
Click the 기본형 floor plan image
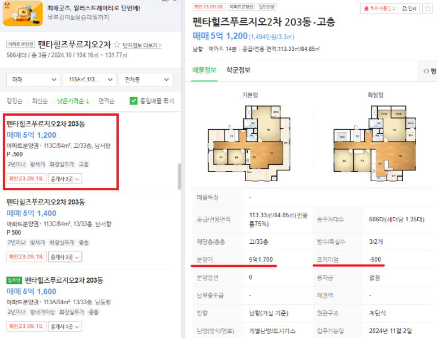[x=249, y=143]
